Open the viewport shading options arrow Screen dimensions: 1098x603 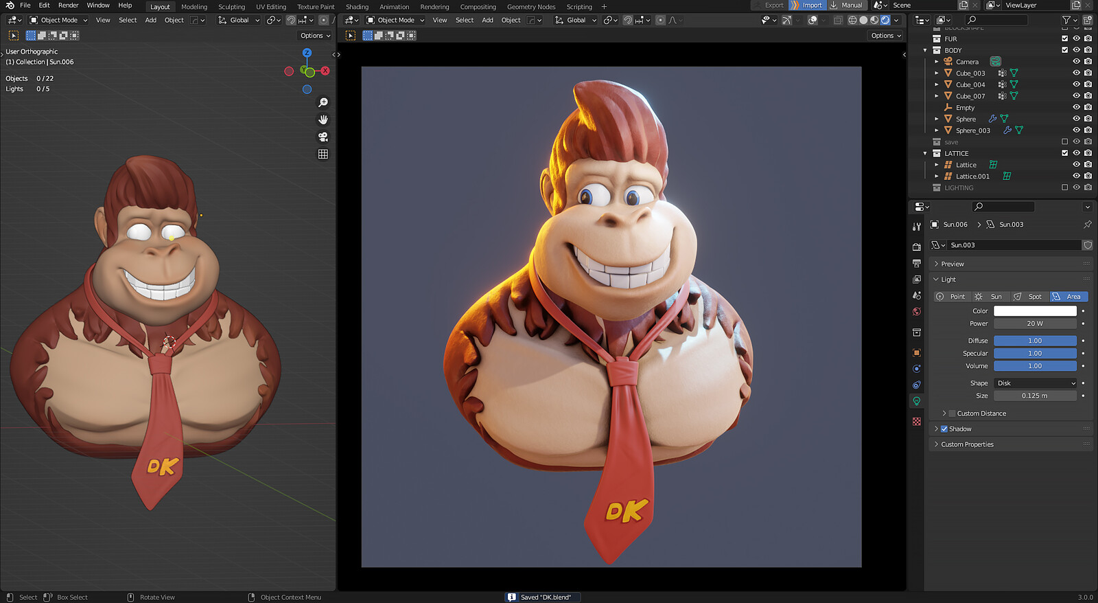tap(896, 20)
